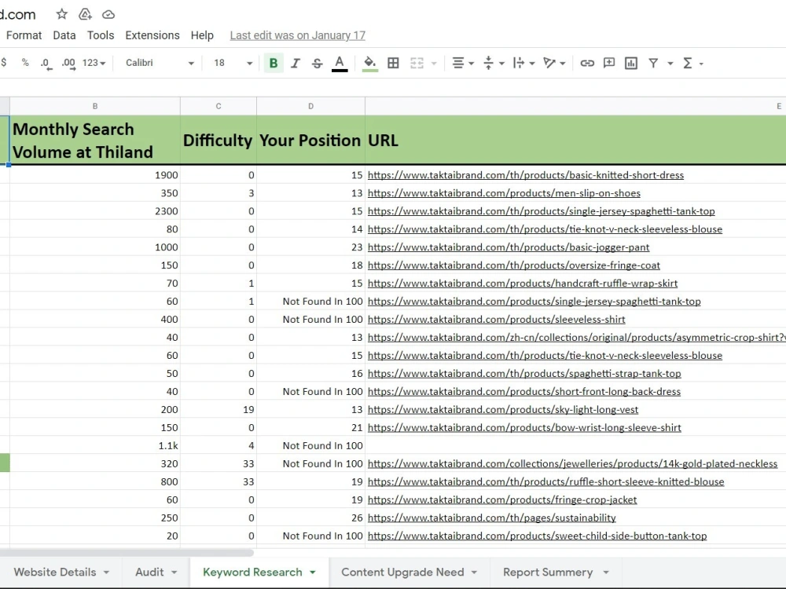Format as percent
Screen dimensions: 786x589
tap(25, 63)
